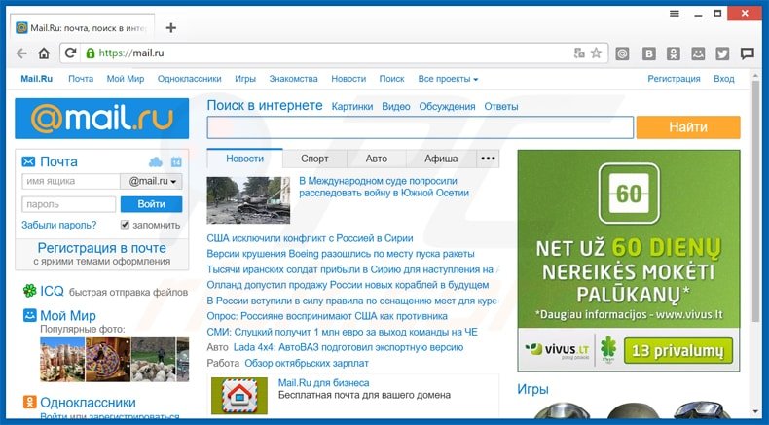Open Почта in the top navigation
Viewport: 769px width, 425px height.
click(x=81, y=79)
